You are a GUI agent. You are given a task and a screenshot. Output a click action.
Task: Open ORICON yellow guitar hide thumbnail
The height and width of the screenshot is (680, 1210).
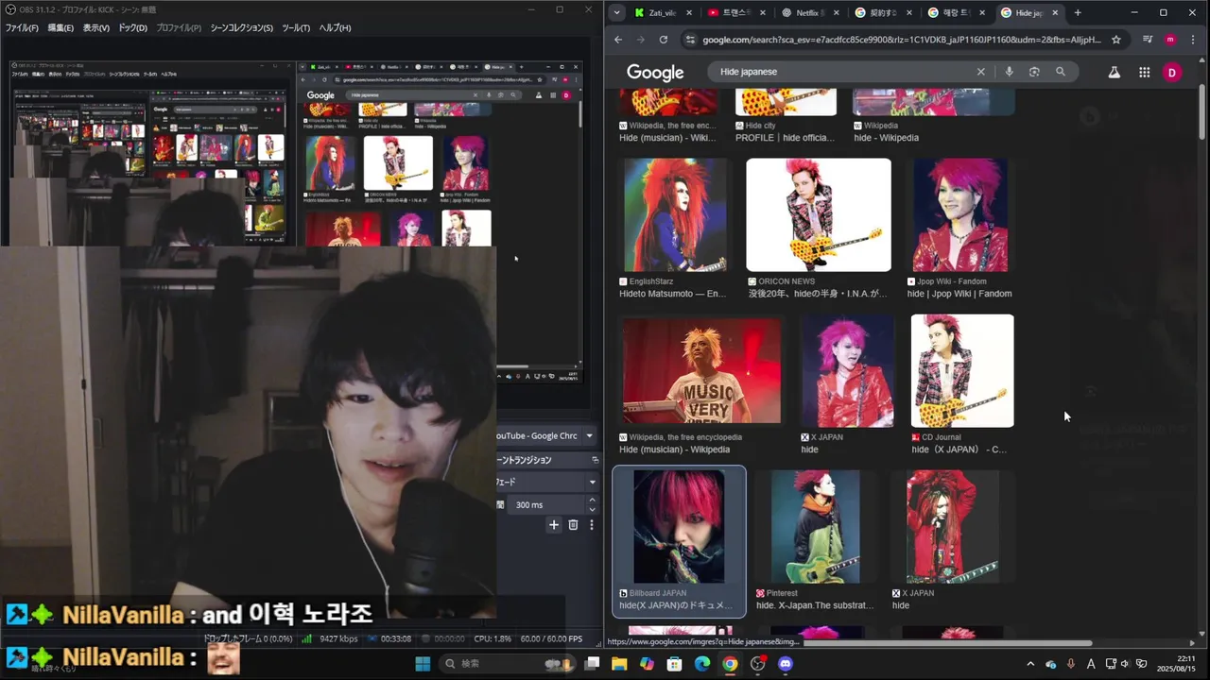coord(819,214)
